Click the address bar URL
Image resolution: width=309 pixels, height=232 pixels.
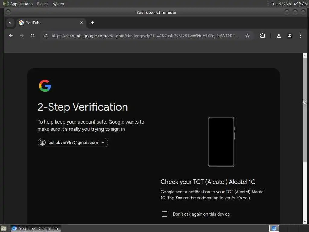(145, 36)
